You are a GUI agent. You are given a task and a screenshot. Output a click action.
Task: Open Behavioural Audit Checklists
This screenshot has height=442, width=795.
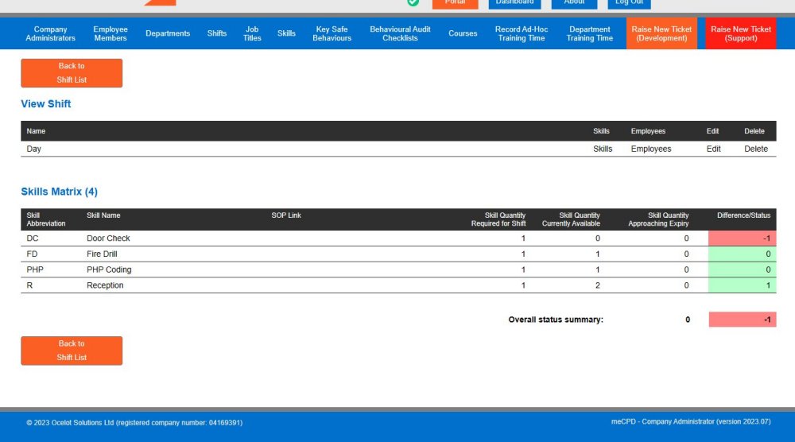(400, 33)
